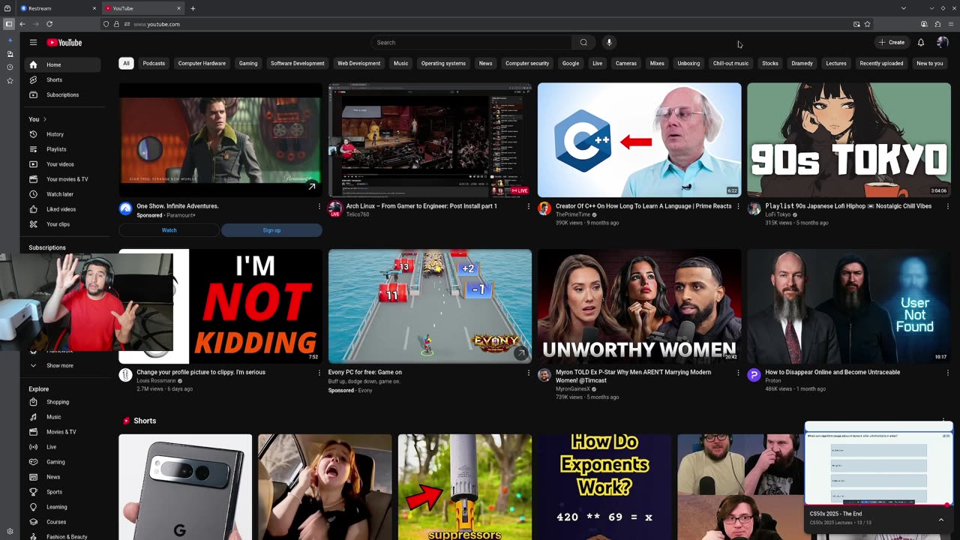
Task: Open the YouTube hamburger guide menu
Action: (33, 43)
